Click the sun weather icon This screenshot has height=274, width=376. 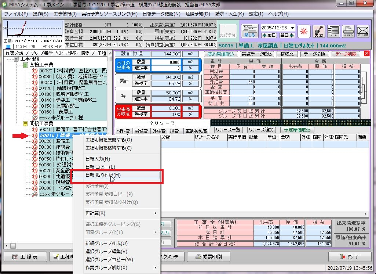click(x=304, y=32)
